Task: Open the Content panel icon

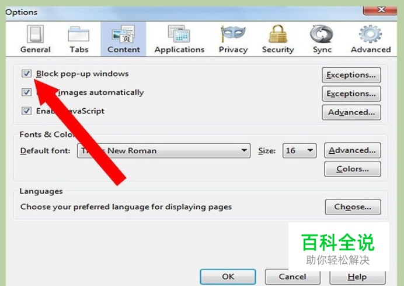Action: (x=123, y=34)
